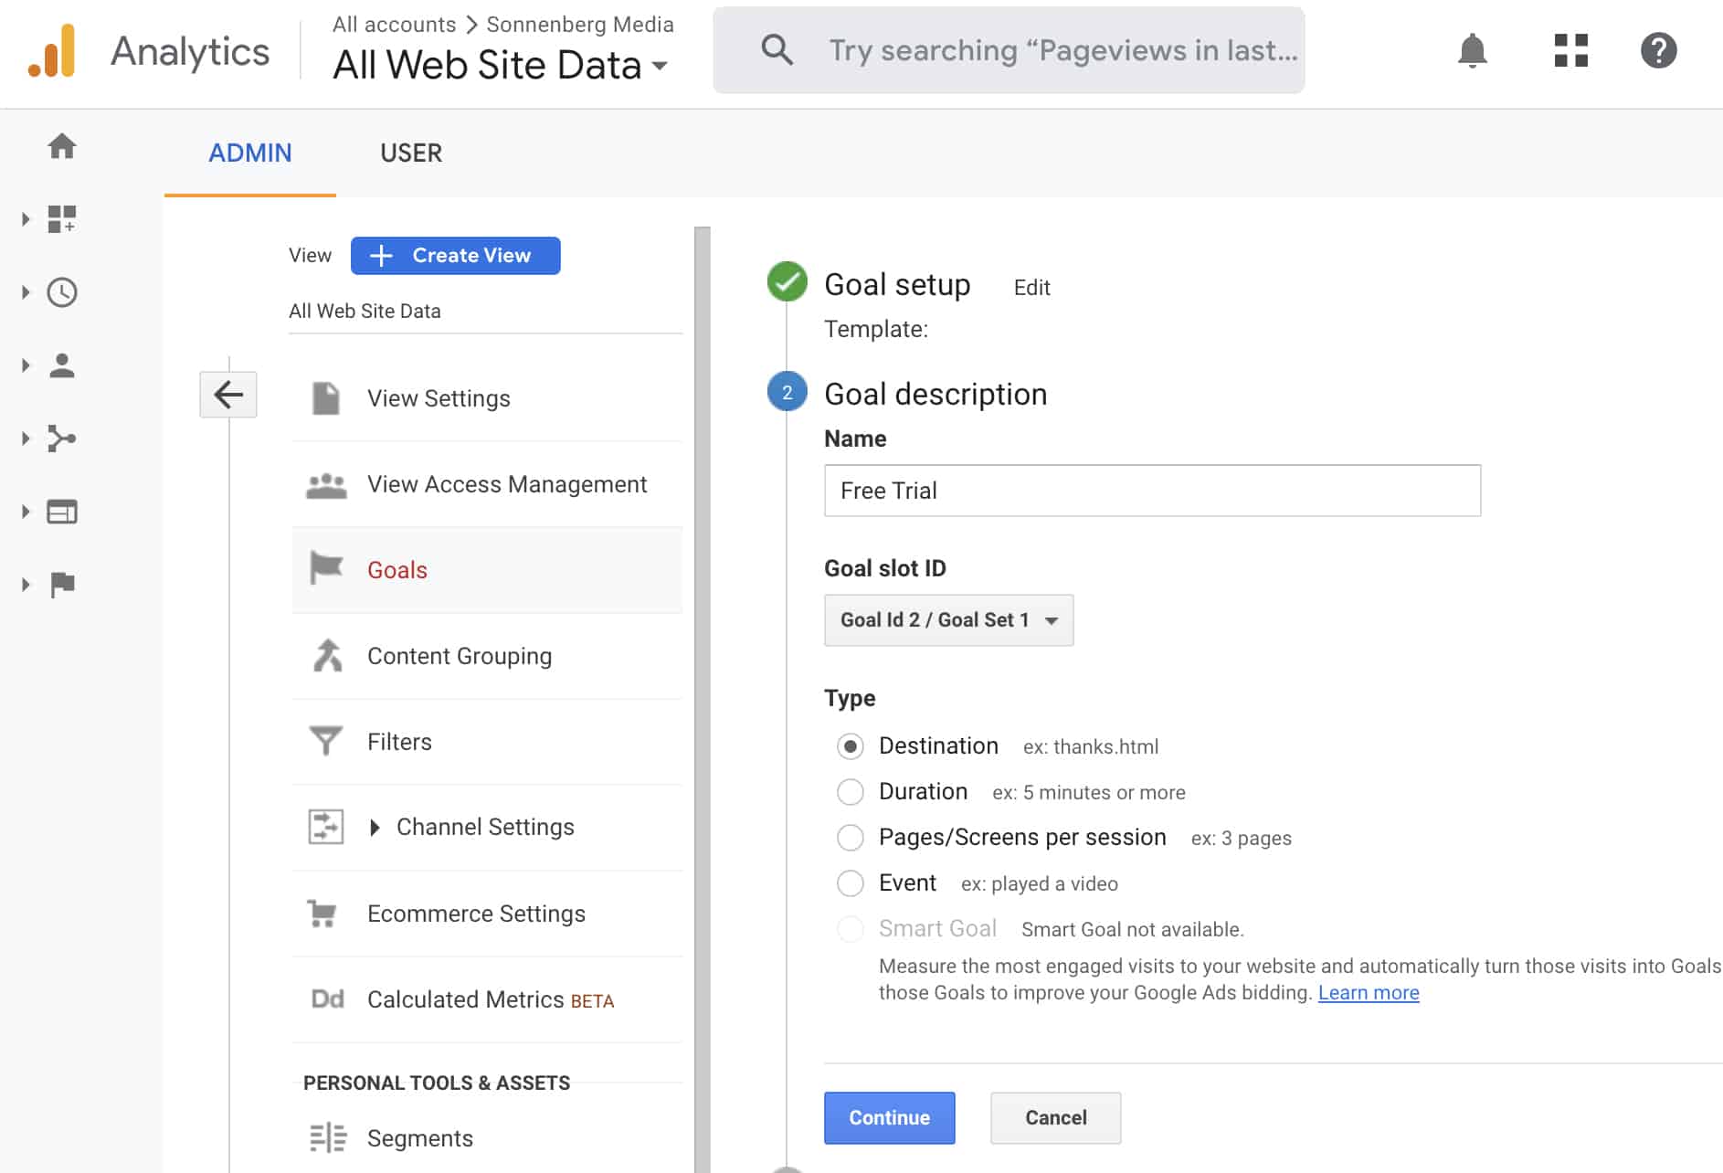Image resolution: width=1723 pixels, height=1173 pixels.
Task: Choose the Duration goal type
Action: click(x=851, y=792)
